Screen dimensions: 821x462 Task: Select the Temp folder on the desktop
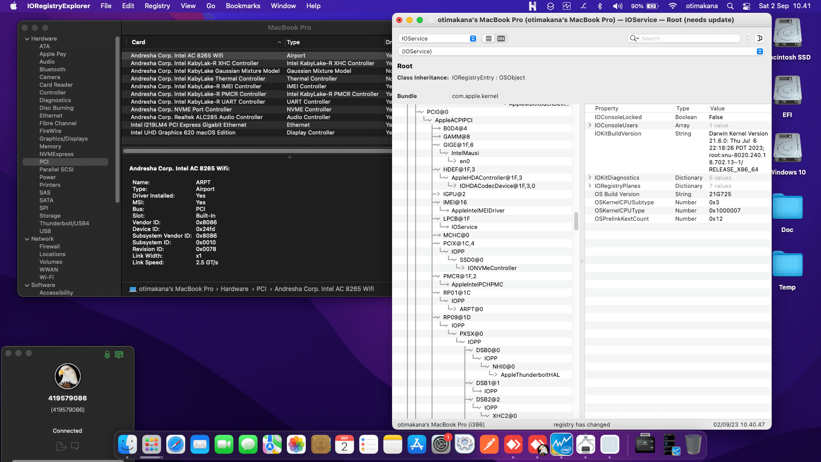point(787,269)
